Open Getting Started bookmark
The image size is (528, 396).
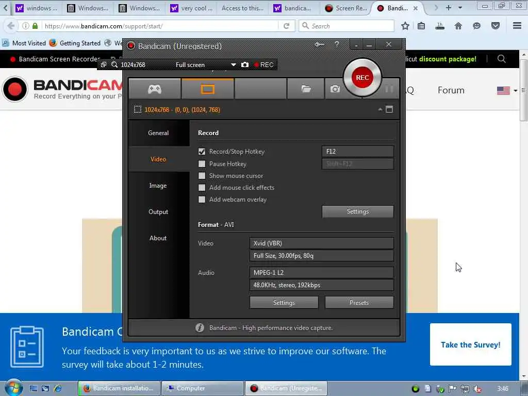pyautogui.click(x=75, y=43)
